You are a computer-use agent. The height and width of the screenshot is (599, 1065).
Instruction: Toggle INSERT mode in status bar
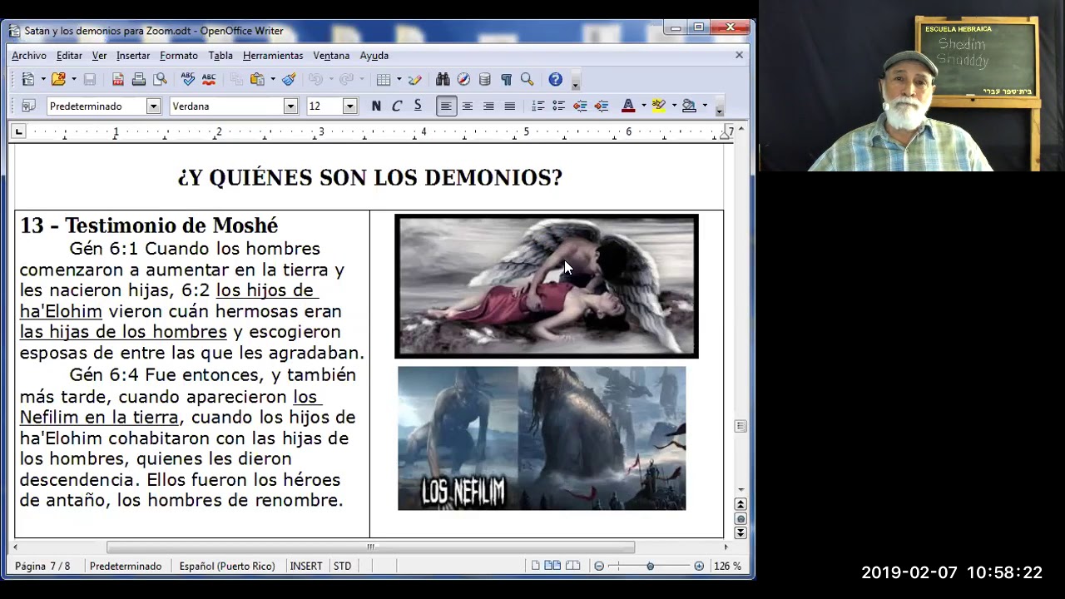point(306,566)
